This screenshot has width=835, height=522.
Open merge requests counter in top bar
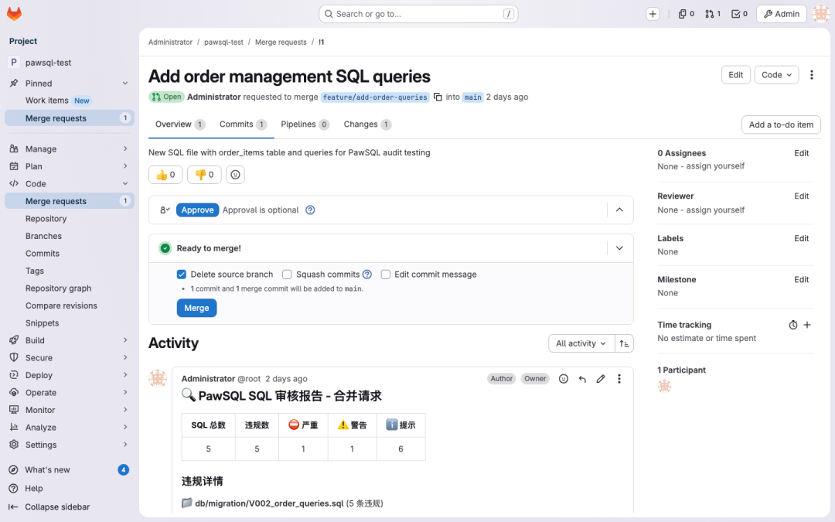(713, 15)
